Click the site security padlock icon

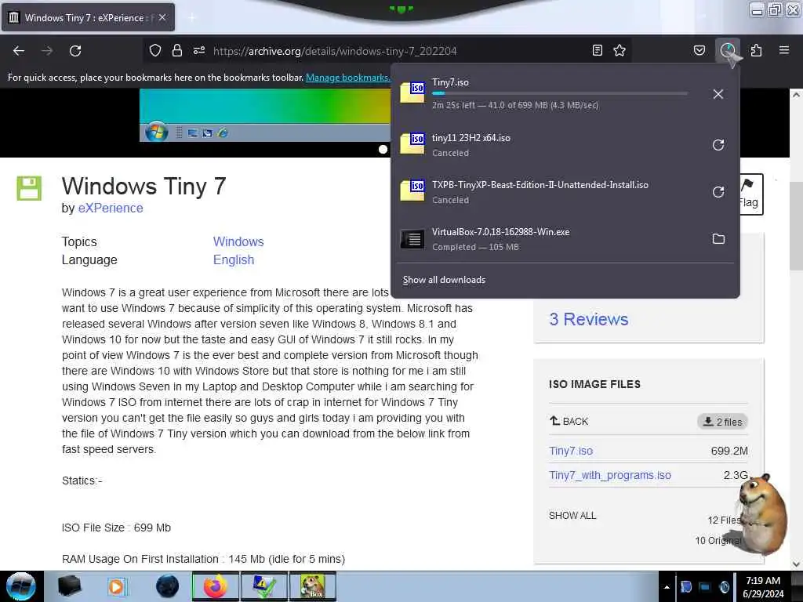177,51
